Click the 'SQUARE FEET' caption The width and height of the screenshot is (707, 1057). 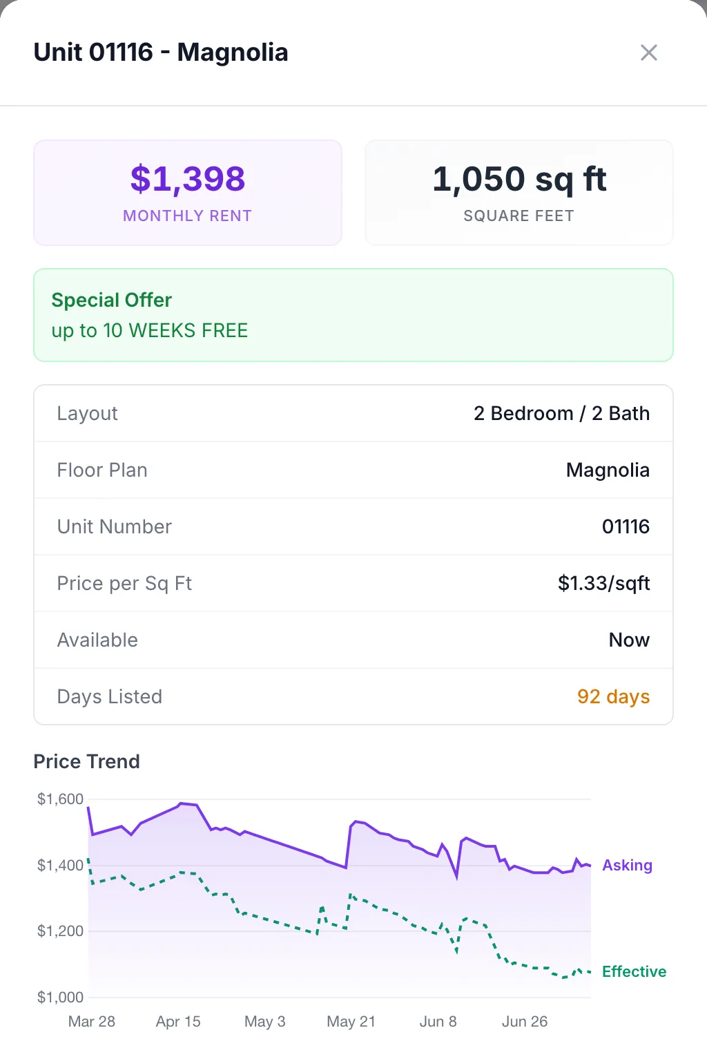pyautogui.click(x=519, y=216)
